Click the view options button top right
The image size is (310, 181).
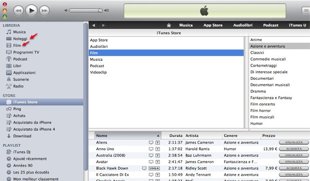click(x=306, y=10)
